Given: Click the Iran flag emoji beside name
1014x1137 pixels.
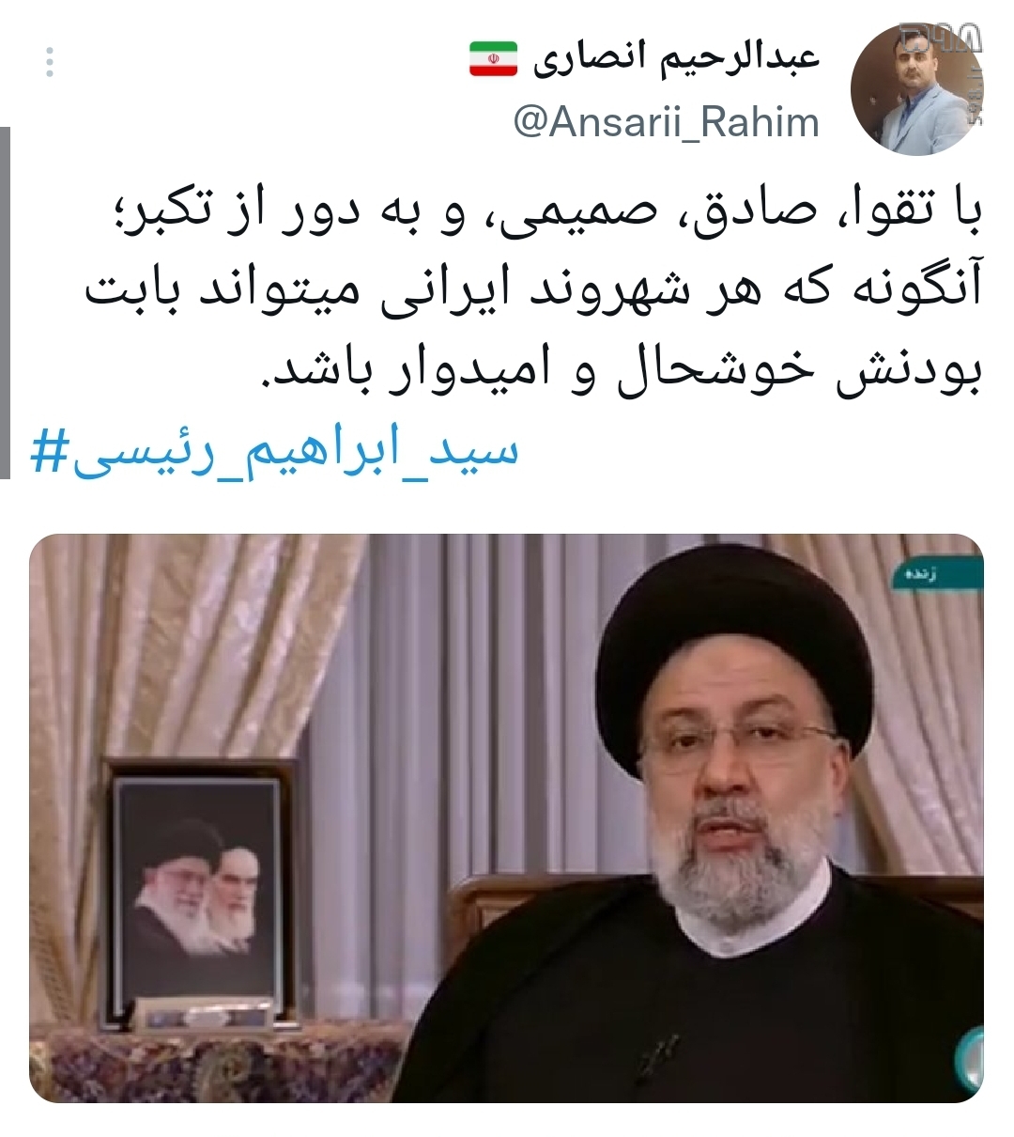Looking at the screenshot, I should click(x=493, y=58).
